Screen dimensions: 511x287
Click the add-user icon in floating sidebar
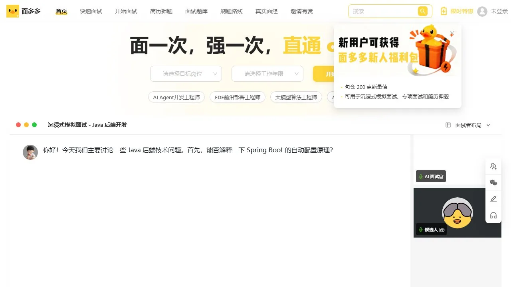tap(493, 167)
